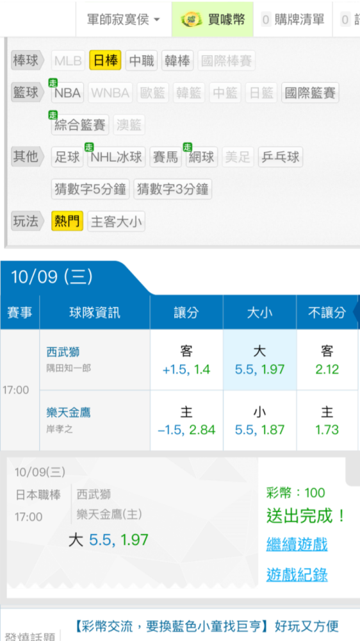Viewport: 360px width, 641px height.
Task: Click the 讓分 column header
Action: coord(186,313)
